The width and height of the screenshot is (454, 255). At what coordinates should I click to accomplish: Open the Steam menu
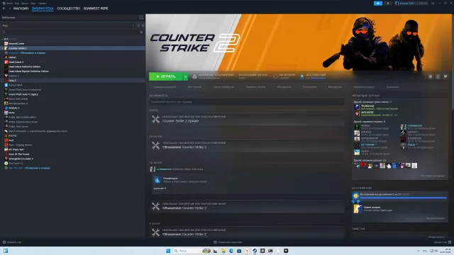click(9, 4)
